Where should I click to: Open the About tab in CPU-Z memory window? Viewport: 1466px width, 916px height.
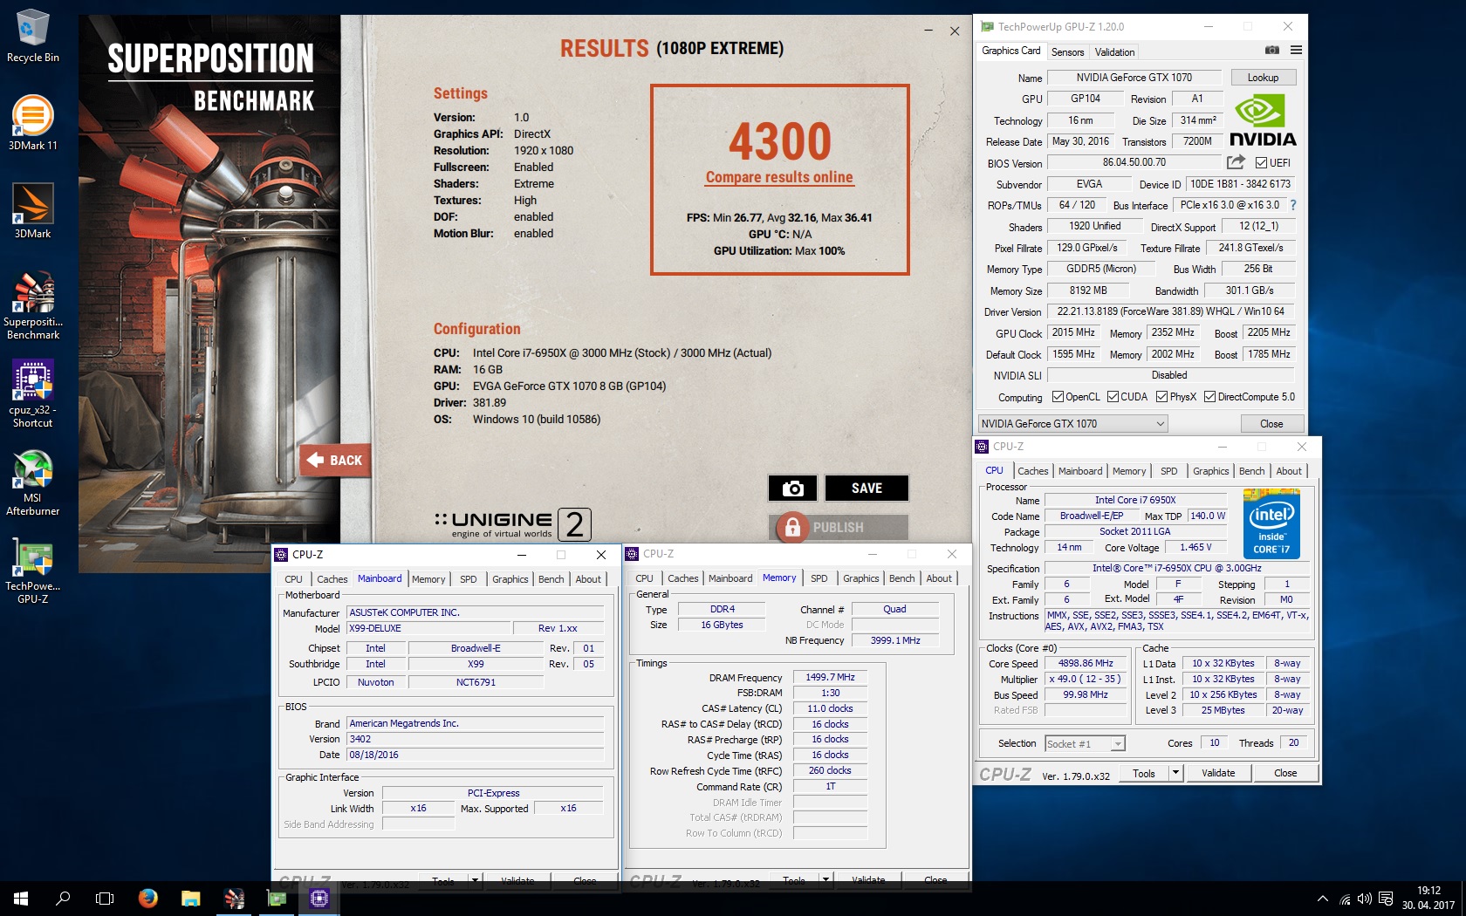(x=939, y=578)
